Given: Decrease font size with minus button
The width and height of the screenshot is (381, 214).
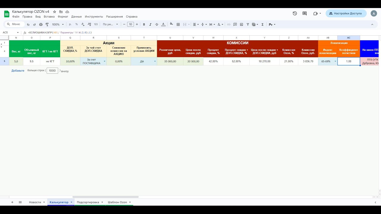Looking at the screenshot, I should coord(124,24).
